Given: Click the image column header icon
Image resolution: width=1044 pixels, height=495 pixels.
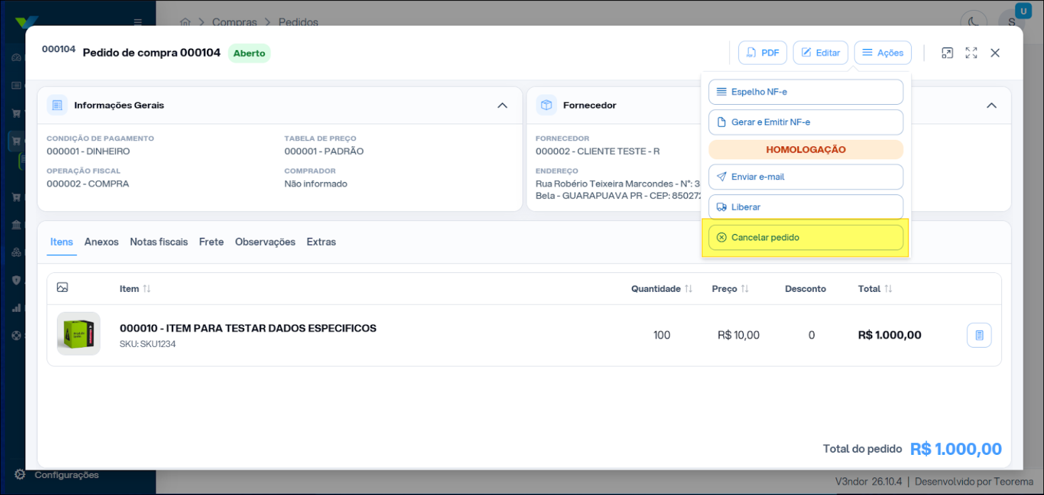Looking at the screenshot, I should [62, 287].
